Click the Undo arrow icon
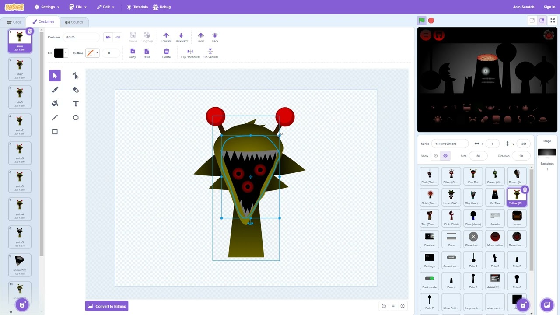The height and width of the screenshot is (315, 560). 108,37
